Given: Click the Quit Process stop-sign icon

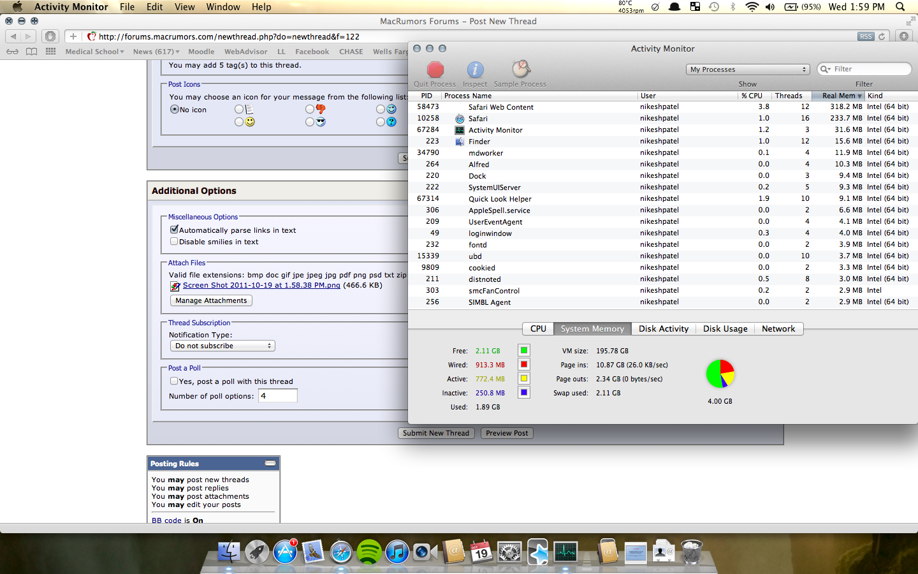Looking at the screenshot, I should tap(435, 69).
